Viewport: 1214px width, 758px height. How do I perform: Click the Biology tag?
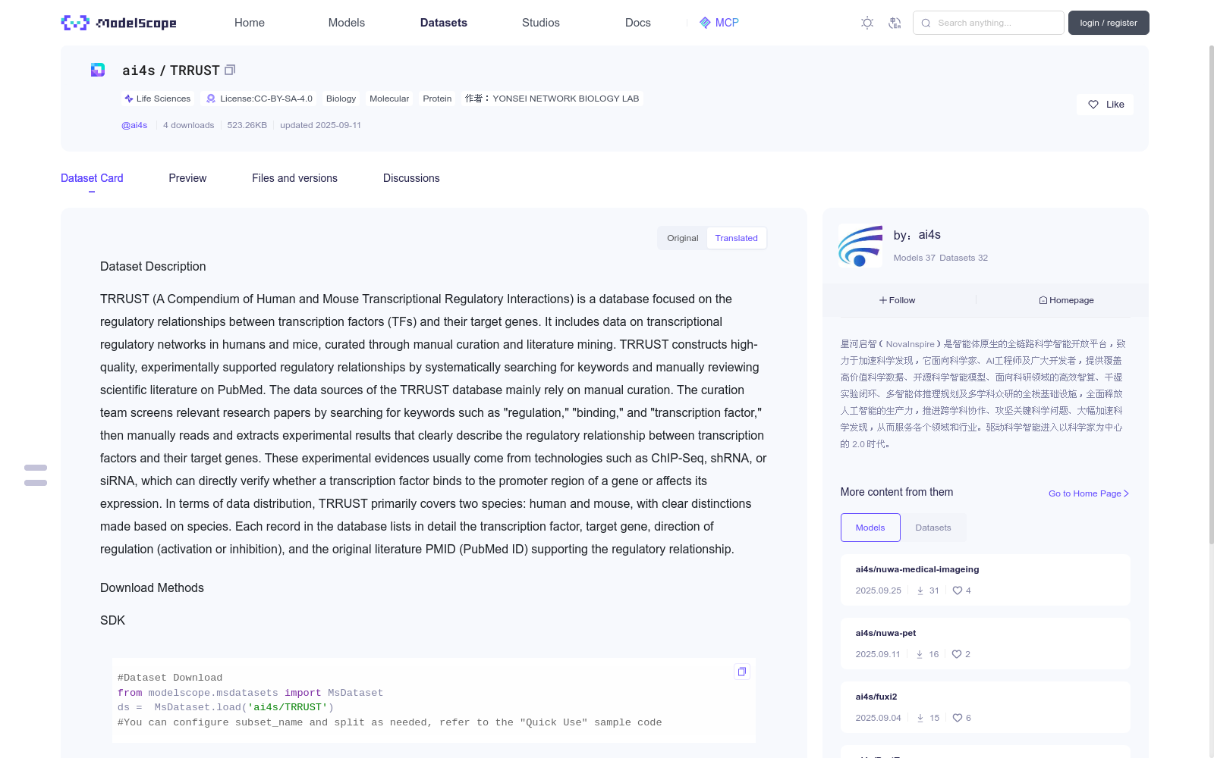point(341,99)
